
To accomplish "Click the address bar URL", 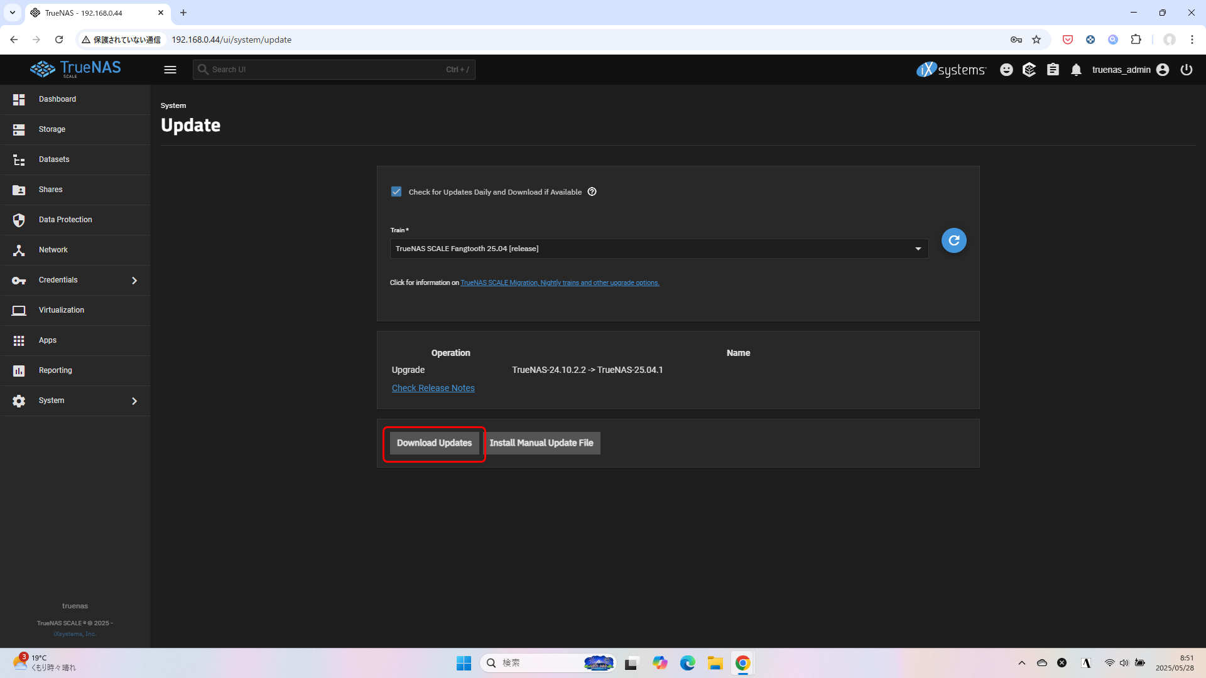I will [x=232, y=40].
